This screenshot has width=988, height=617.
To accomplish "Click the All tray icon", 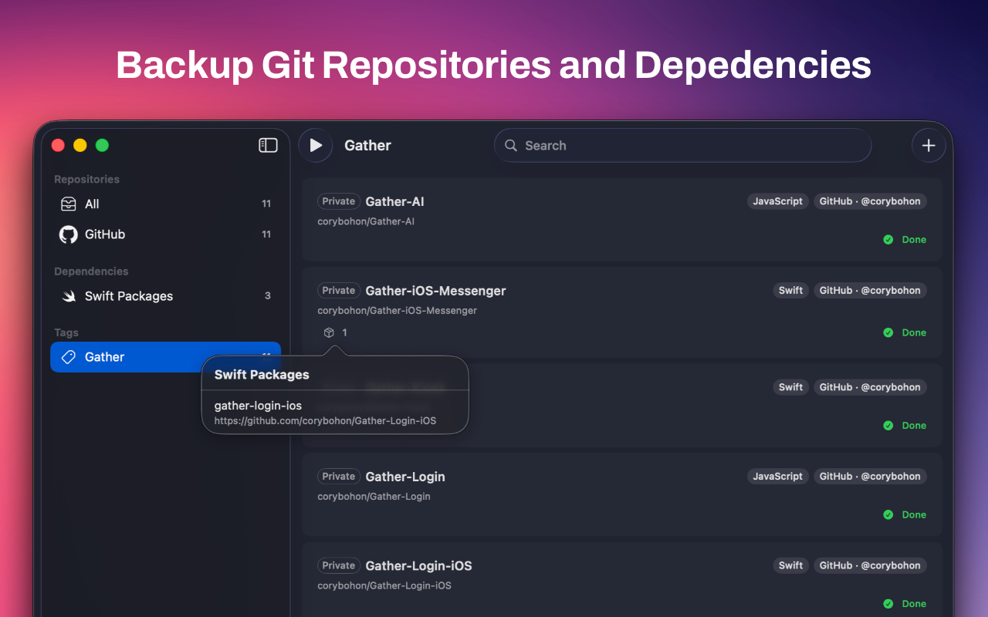I will (x=69, y=204).
